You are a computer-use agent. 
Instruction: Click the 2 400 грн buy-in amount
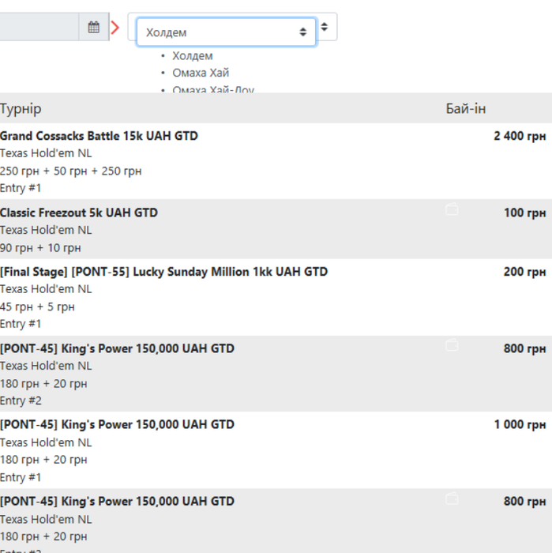(x=520, y=136)
